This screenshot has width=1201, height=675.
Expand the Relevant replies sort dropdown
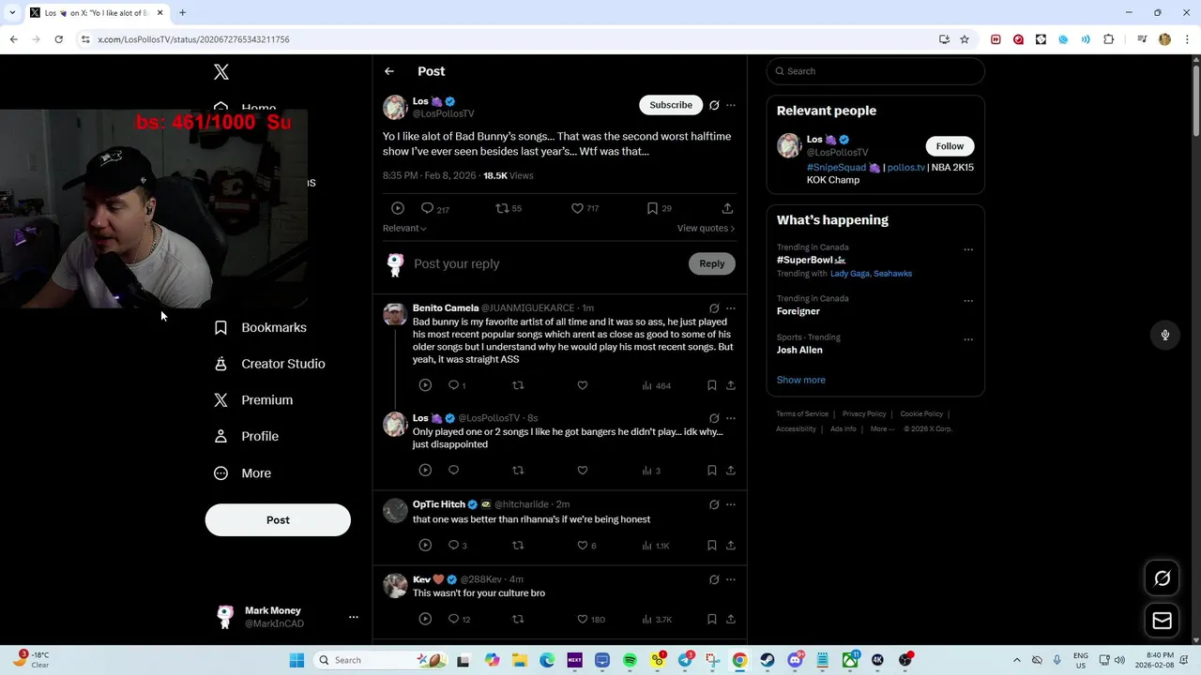404,228
